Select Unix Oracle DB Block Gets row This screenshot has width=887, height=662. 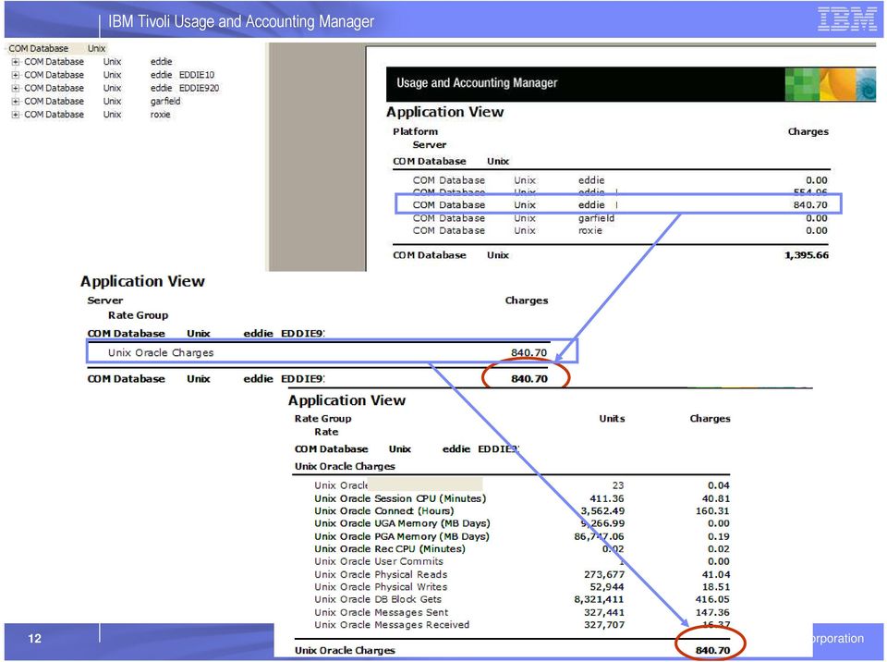point(521,599)
